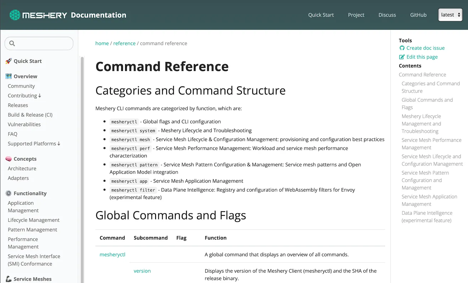Screen dimensions: 468x283
Task: Click the Edit this page pencil icon
Action: tap(401, 57)
